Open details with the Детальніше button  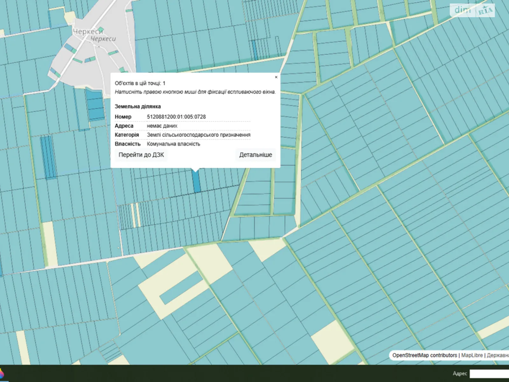255,155
